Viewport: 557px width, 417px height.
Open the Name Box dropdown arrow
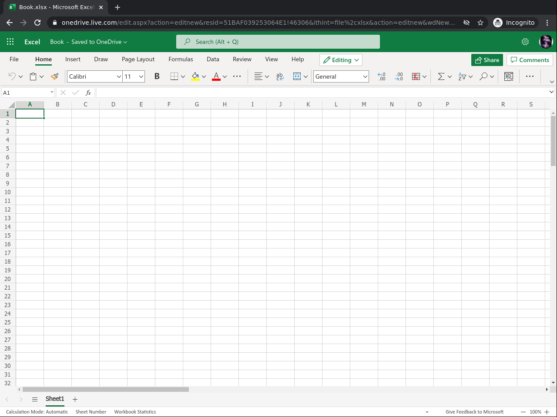point(52,92)
